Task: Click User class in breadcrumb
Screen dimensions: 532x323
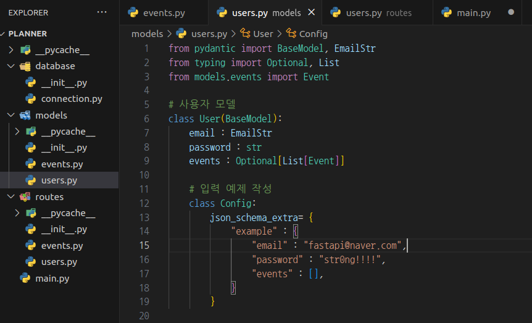Action: (263, 34)
